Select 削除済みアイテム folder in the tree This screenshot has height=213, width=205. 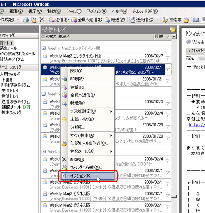pyautogui.click(x=16, y=85)
